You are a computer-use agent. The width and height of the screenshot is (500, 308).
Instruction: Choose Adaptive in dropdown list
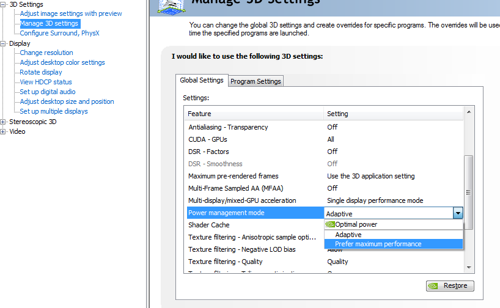(394, 235)
